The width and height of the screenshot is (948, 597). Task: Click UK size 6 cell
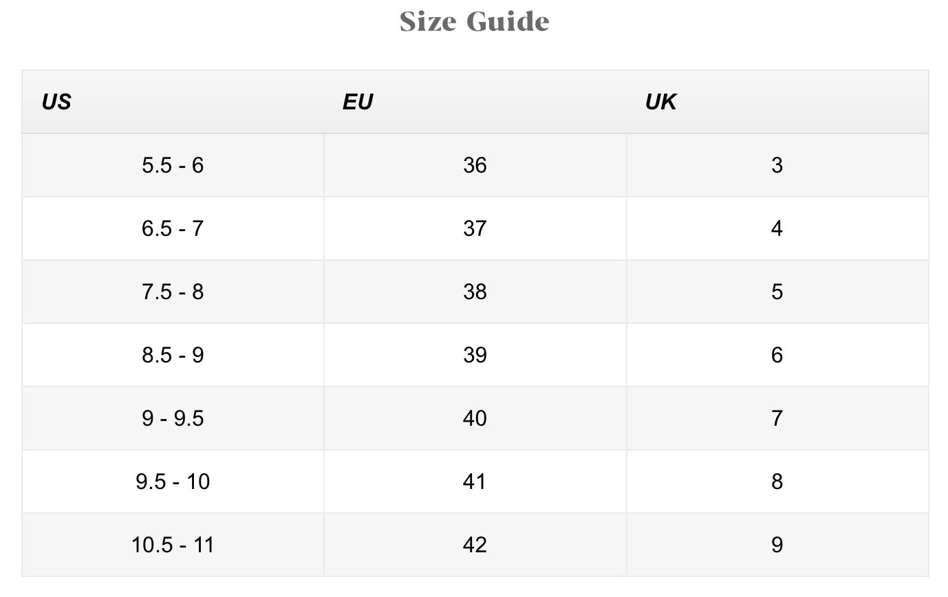coord(777,355)
